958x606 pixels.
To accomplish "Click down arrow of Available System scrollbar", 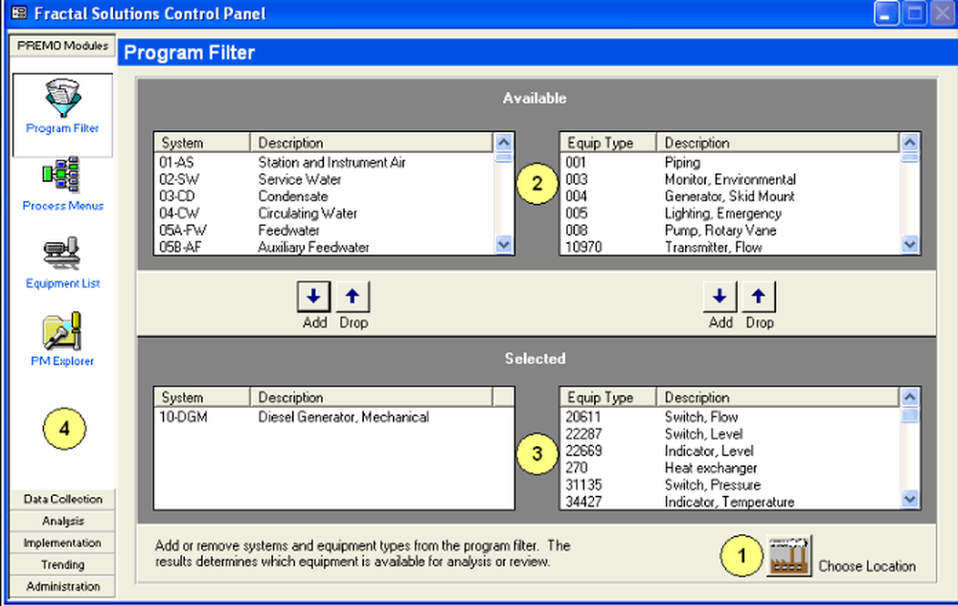I will click(504, 245).
